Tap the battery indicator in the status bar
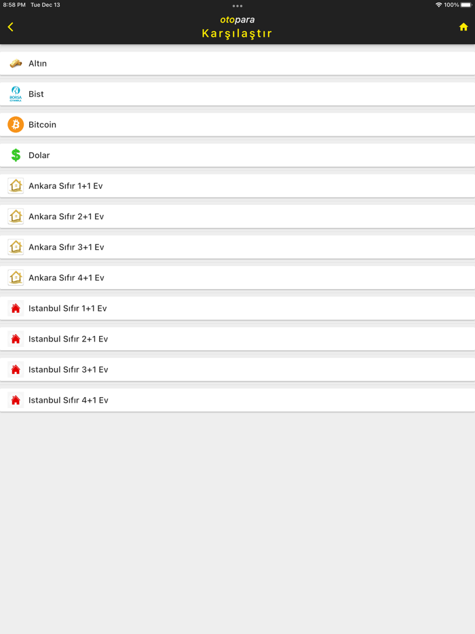The width and height of the screenshot is (475, 634). (464, 5)
